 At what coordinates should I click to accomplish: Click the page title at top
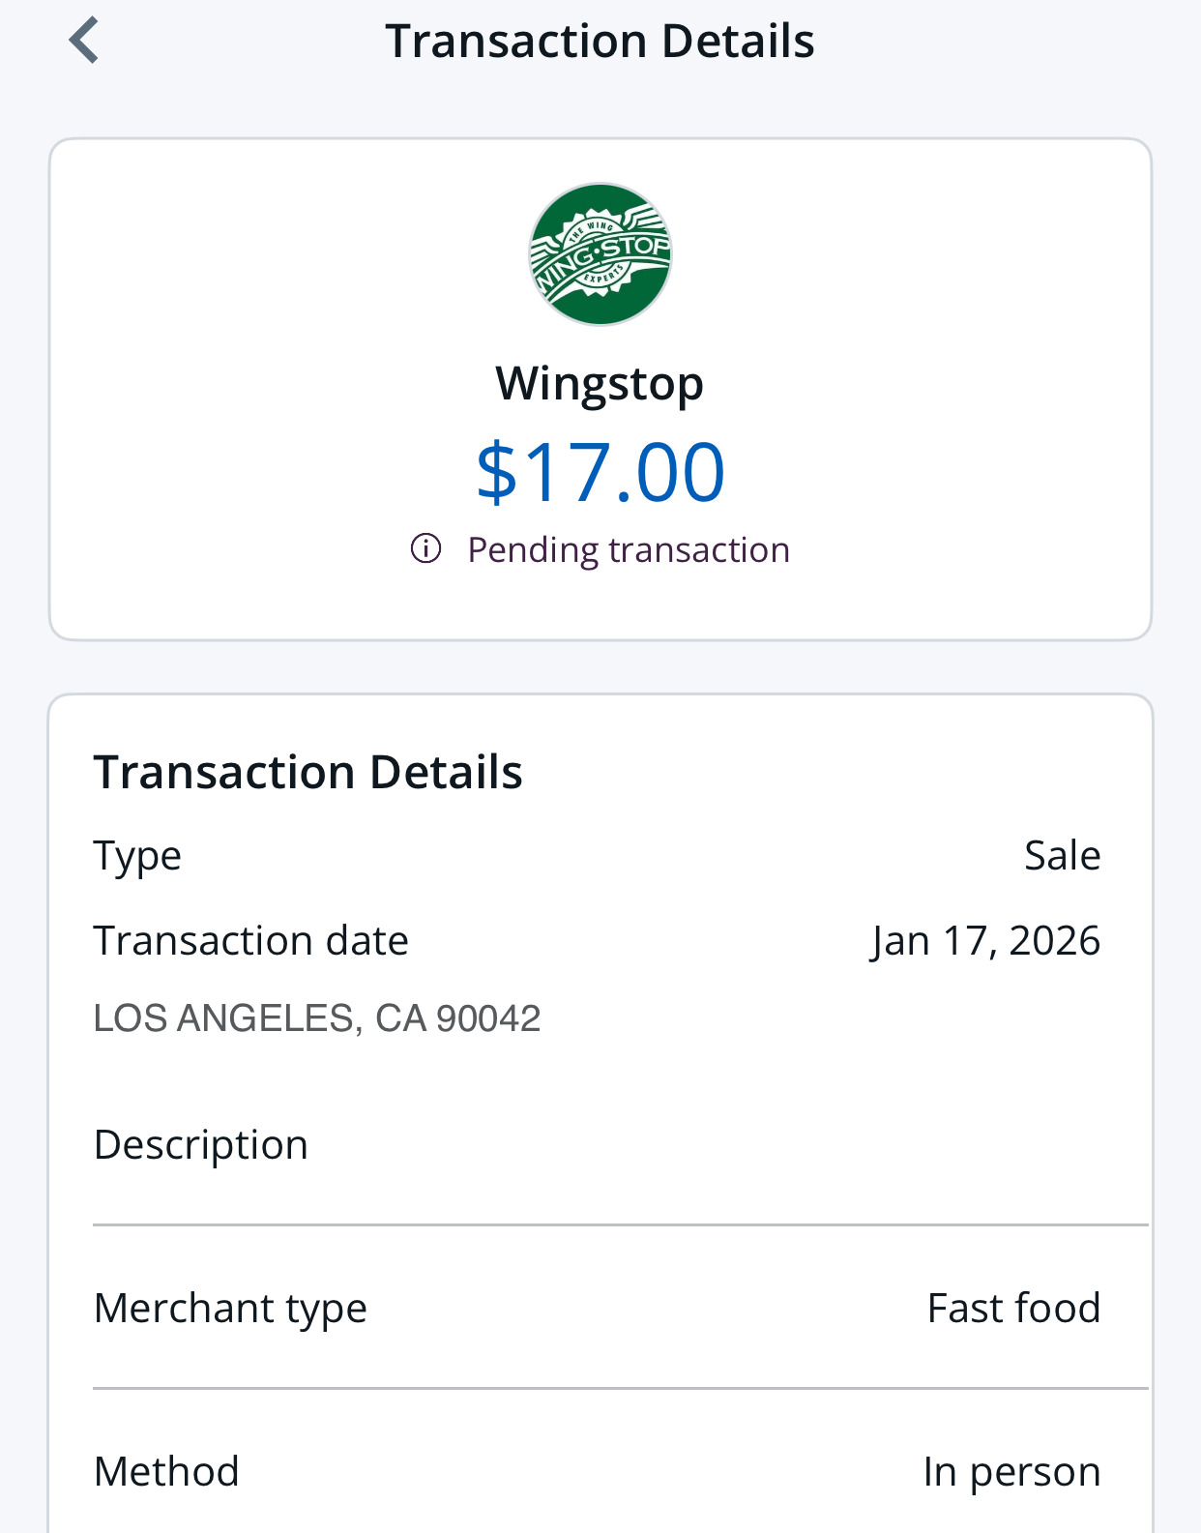[x=600, y=41]
